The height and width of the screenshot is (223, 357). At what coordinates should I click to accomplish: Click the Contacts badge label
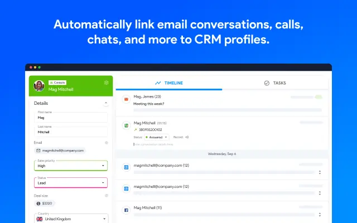(x=57, y=83)
